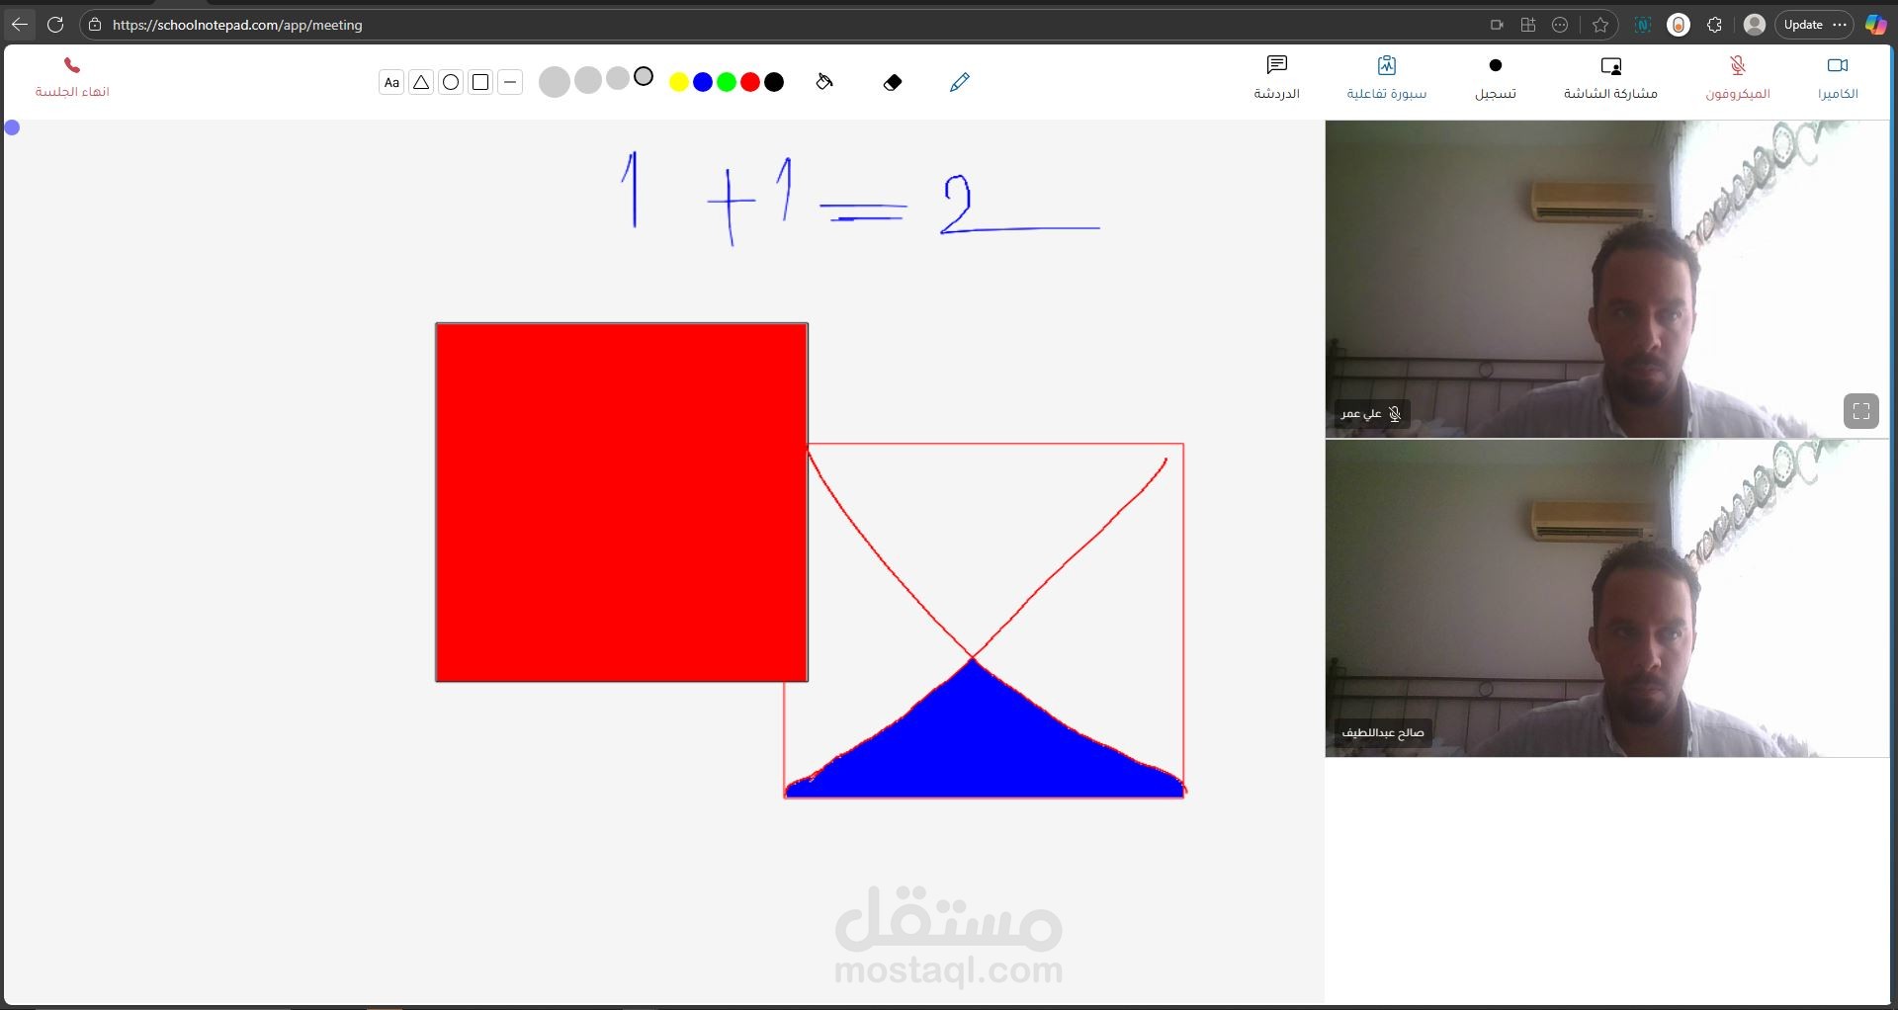
Task: Go back with the browser back arrow
Action: pos(20,25)
